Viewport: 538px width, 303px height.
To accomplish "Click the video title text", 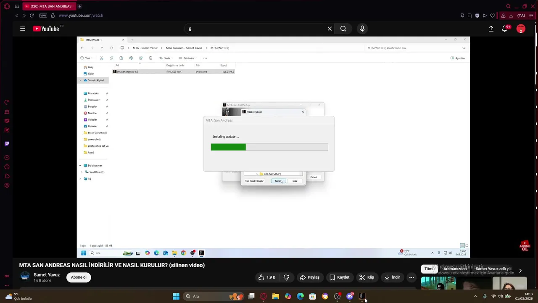I will tap(112, 265).
